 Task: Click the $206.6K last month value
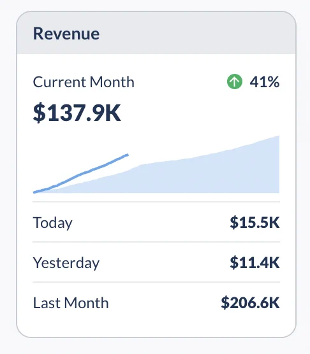coord(250,302)
